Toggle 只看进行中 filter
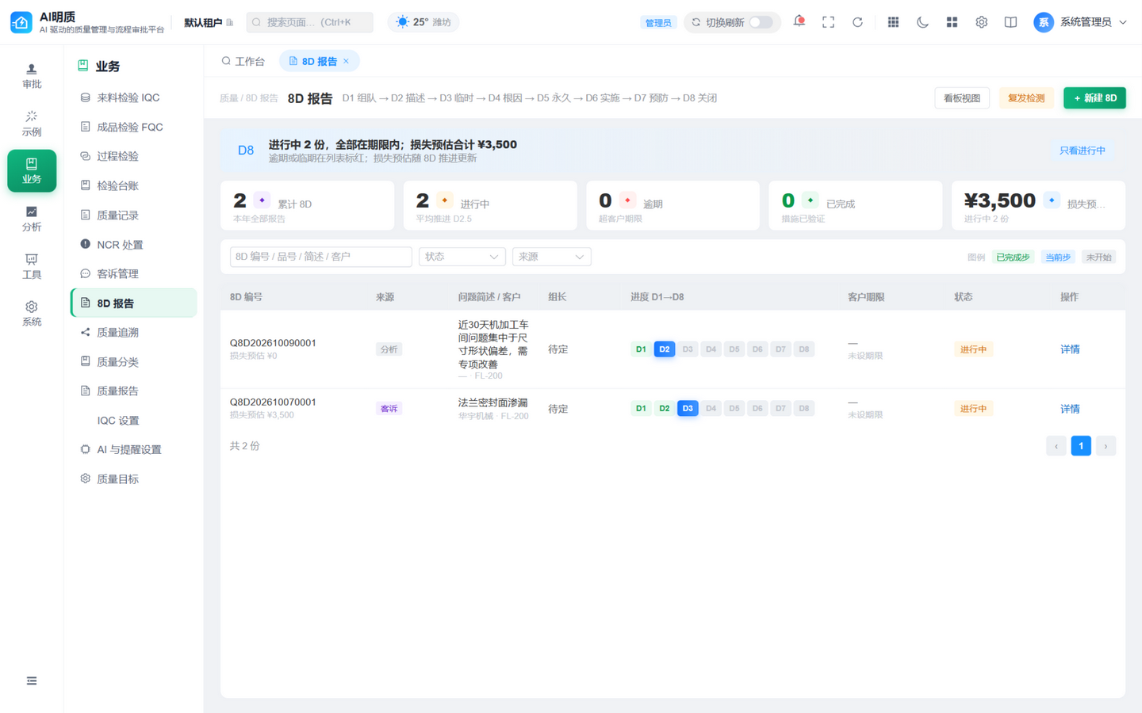 tap(1082, 151)
